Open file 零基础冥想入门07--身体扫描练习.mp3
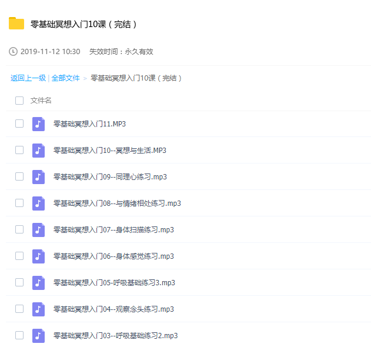The width and height of the screenshot is (371, 347). (113, 230)
